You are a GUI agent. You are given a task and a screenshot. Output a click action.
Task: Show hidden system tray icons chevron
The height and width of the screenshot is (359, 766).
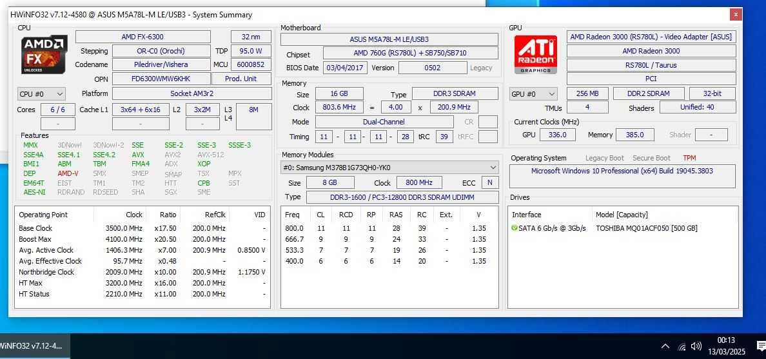click(665, 346)
